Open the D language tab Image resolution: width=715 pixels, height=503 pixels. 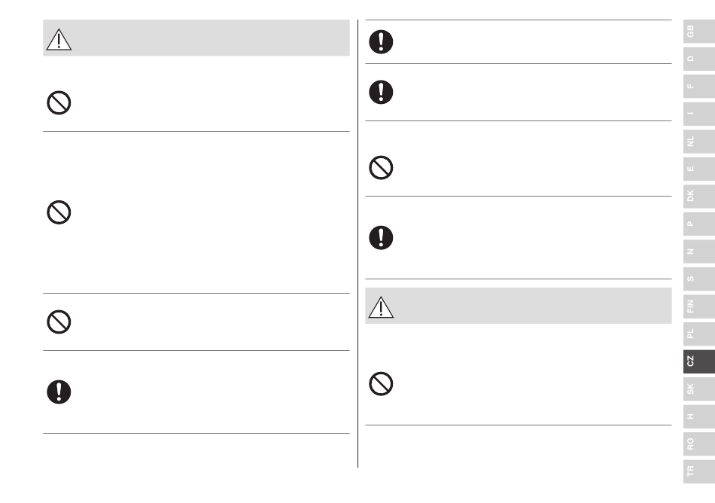point(699,59)
